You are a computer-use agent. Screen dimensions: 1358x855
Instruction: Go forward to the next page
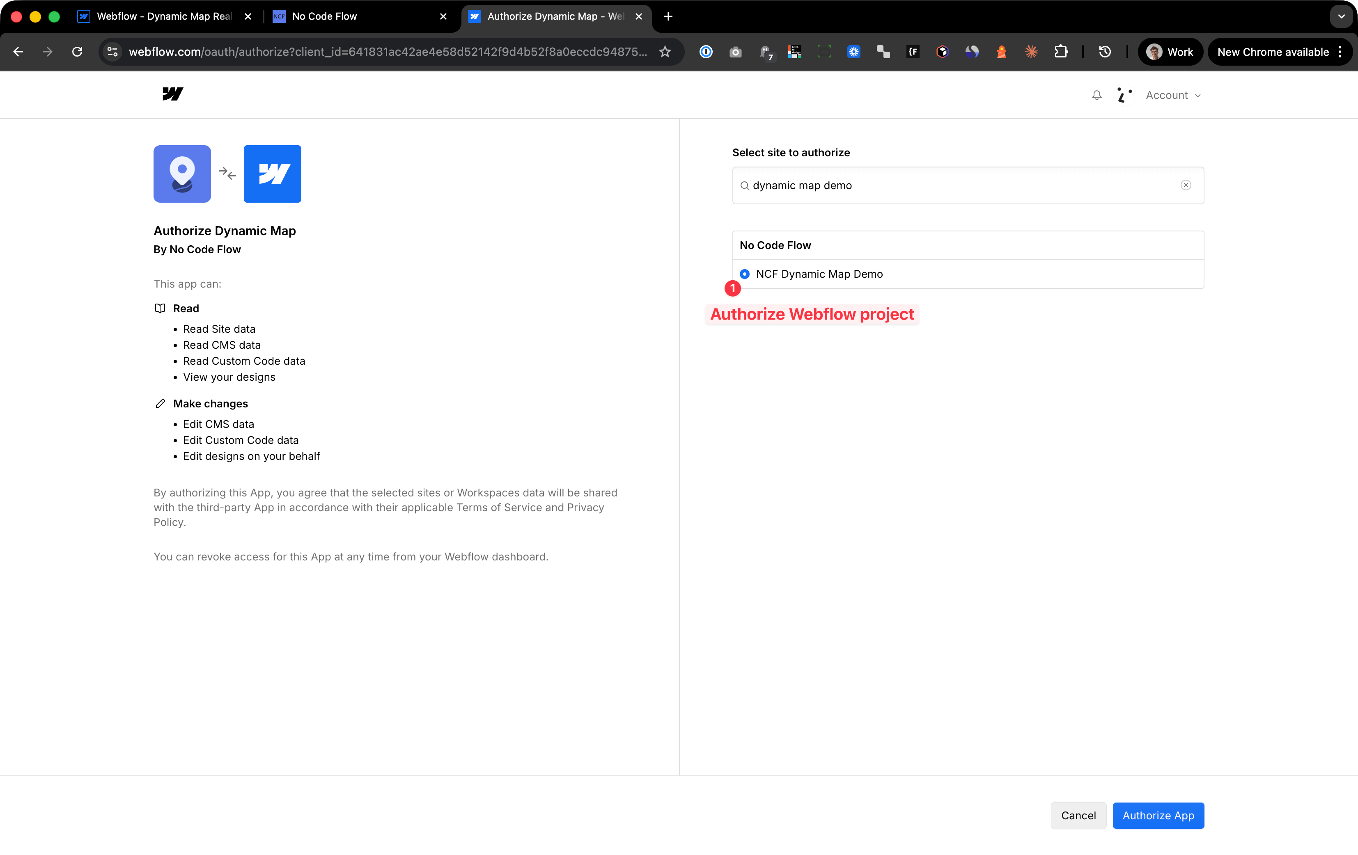[47, 52]
